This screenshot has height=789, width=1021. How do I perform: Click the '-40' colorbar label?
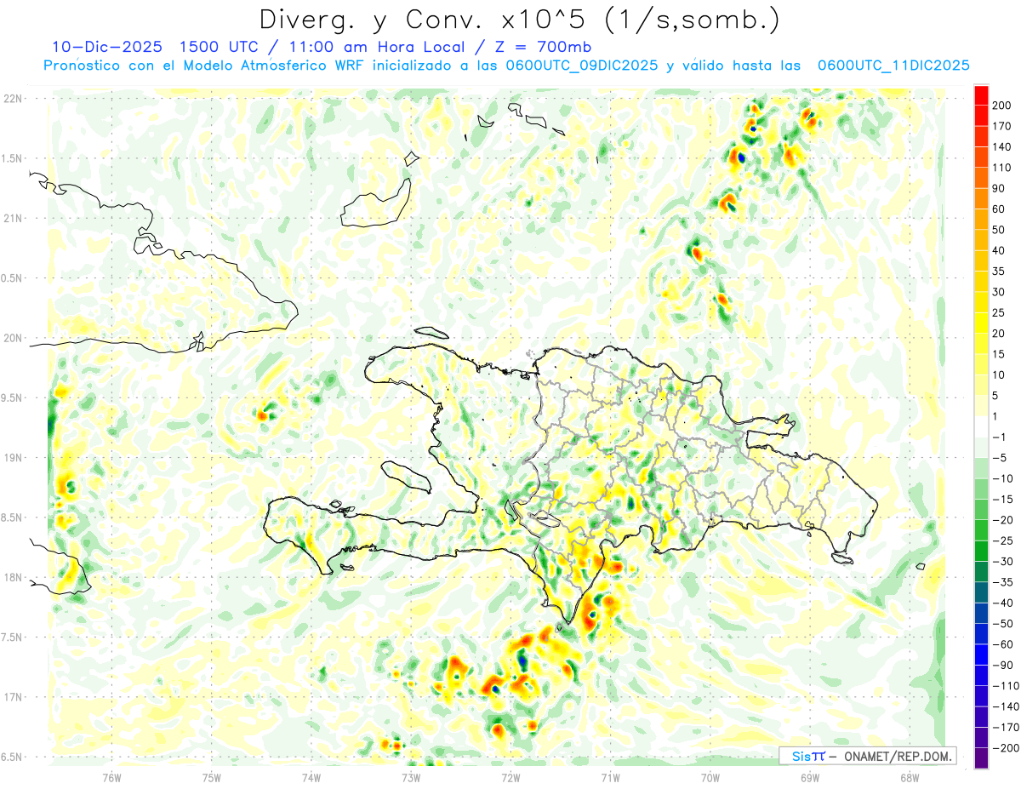pos(1002,603)
